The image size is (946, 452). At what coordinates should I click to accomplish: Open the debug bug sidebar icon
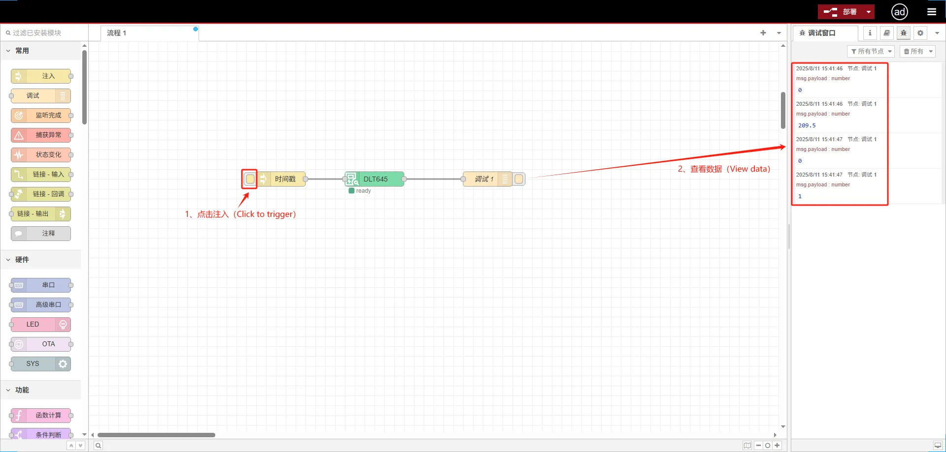tap(903, 33)
